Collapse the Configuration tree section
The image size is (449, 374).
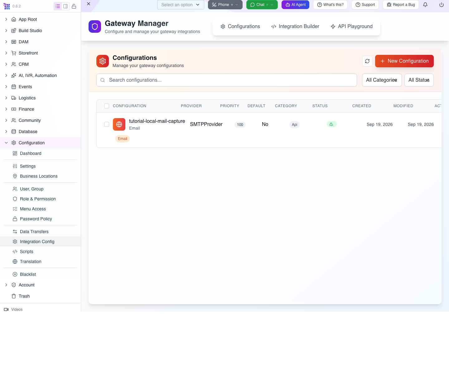(x=6, y=143)
